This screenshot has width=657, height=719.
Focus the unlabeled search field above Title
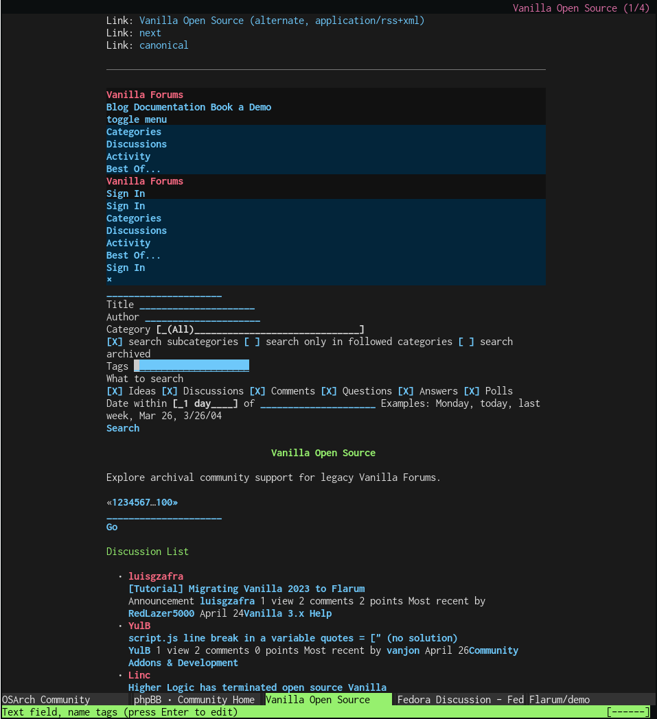pyautogui.click(x=164, y=292)
